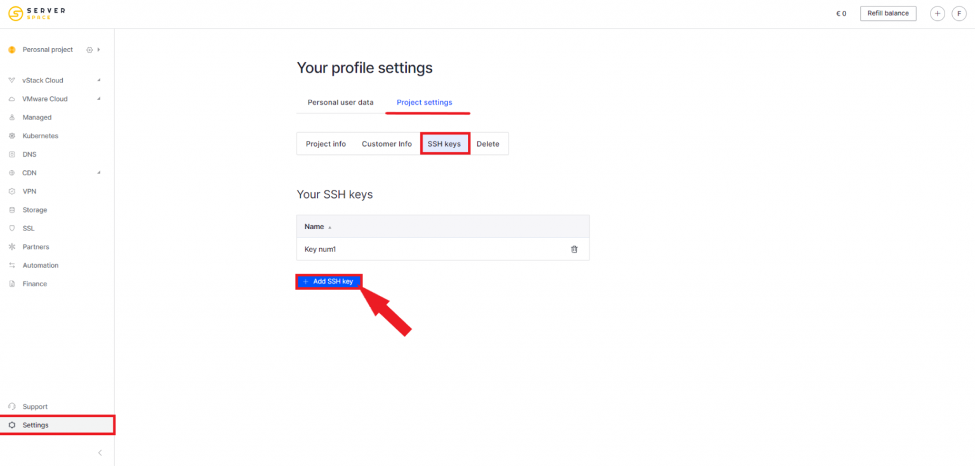Delete the Key num1 SSH key
975x466 pixels.
tap(574, 250)
